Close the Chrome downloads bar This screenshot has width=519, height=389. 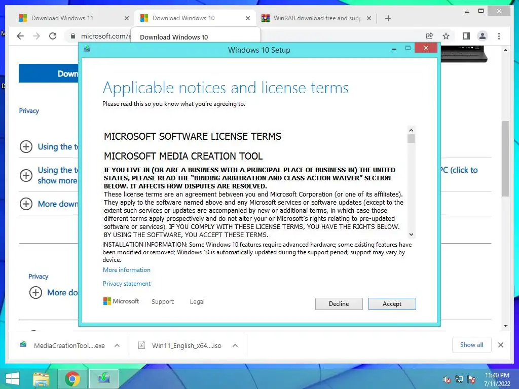click(x=500, y=345)
